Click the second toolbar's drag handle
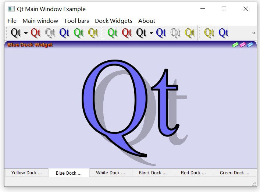The height and width of the screenshot is (192, 260). (x=103, y=33)
